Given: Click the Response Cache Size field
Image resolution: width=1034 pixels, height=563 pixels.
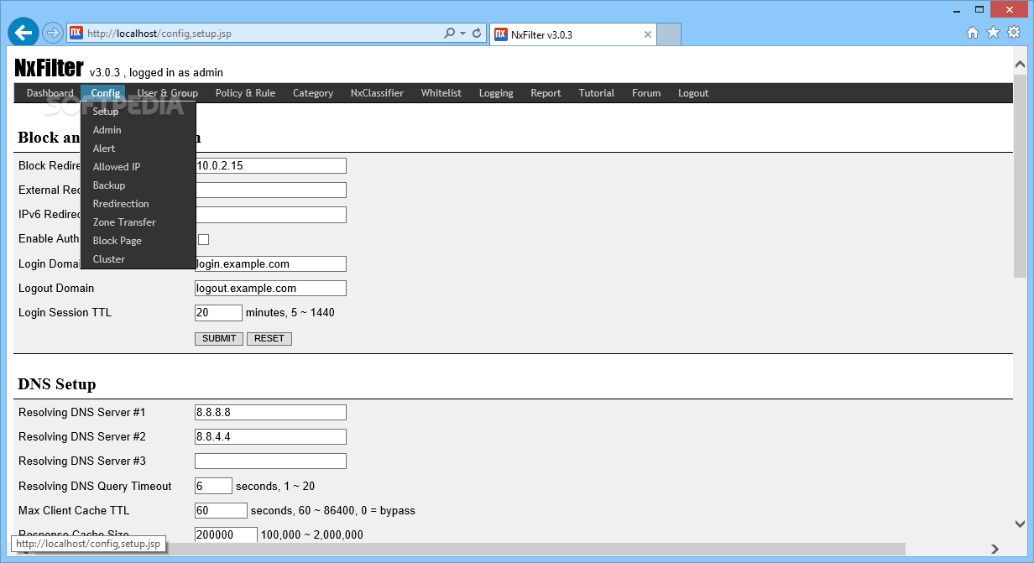Looking at the screenshot, I should coord(226,534).
